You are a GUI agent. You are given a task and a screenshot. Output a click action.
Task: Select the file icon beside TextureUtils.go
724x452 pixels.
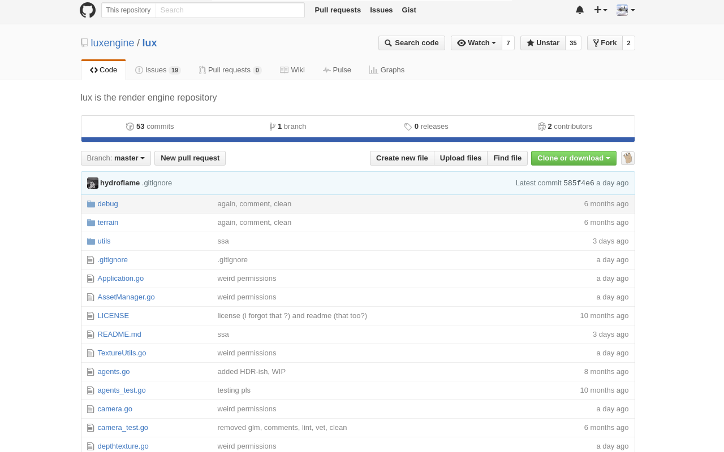(90, 353)
